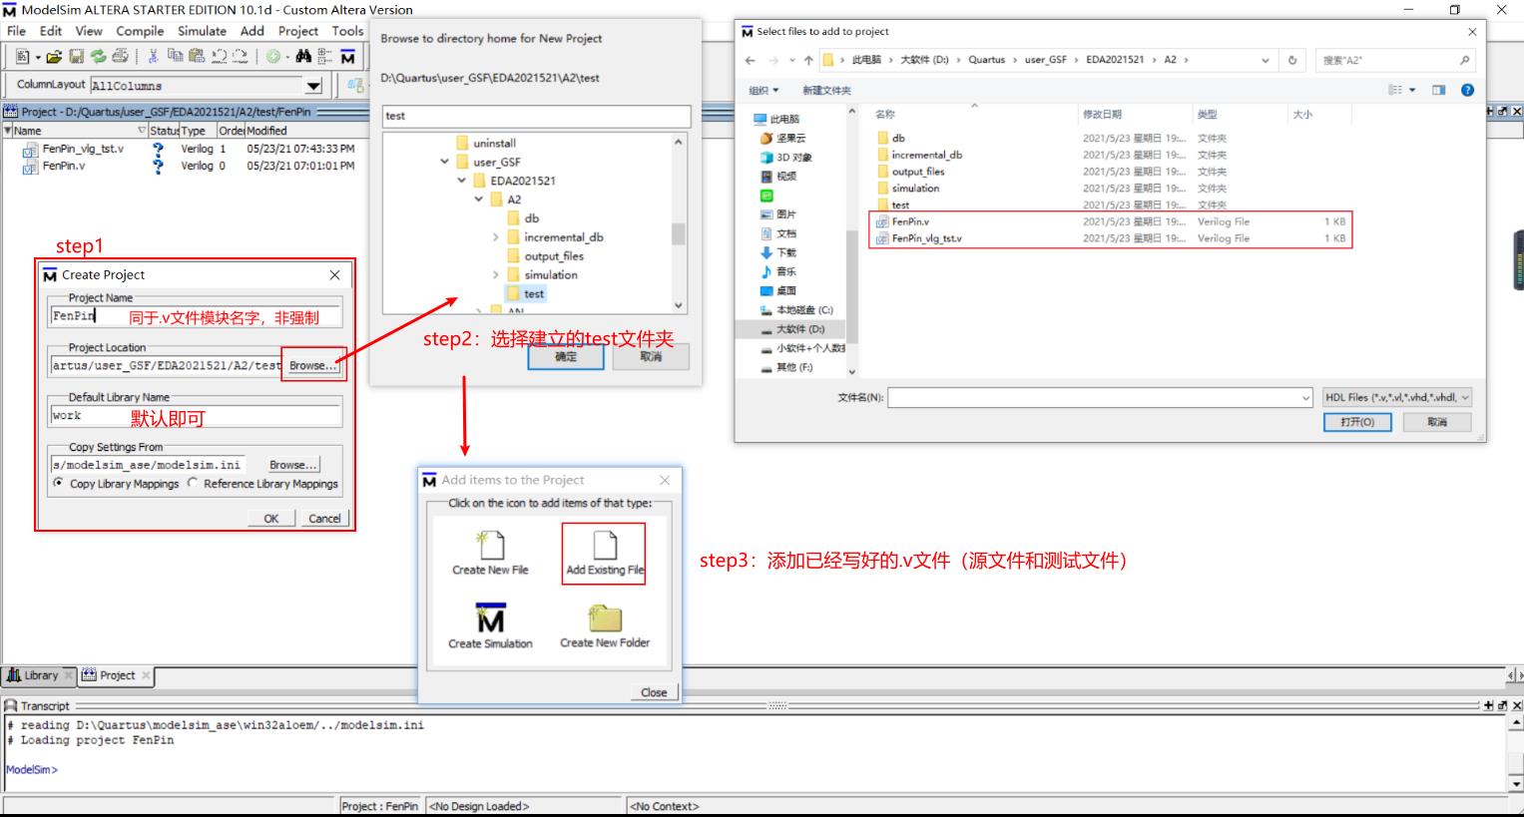Click the blue help icon in file dialog
The image size is (1524, 817).
[x=1467, y=90]
